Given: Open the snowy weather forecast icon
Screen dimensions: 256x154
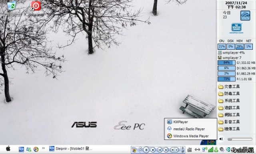Looking at the screenshot, I should pos(245,16).
